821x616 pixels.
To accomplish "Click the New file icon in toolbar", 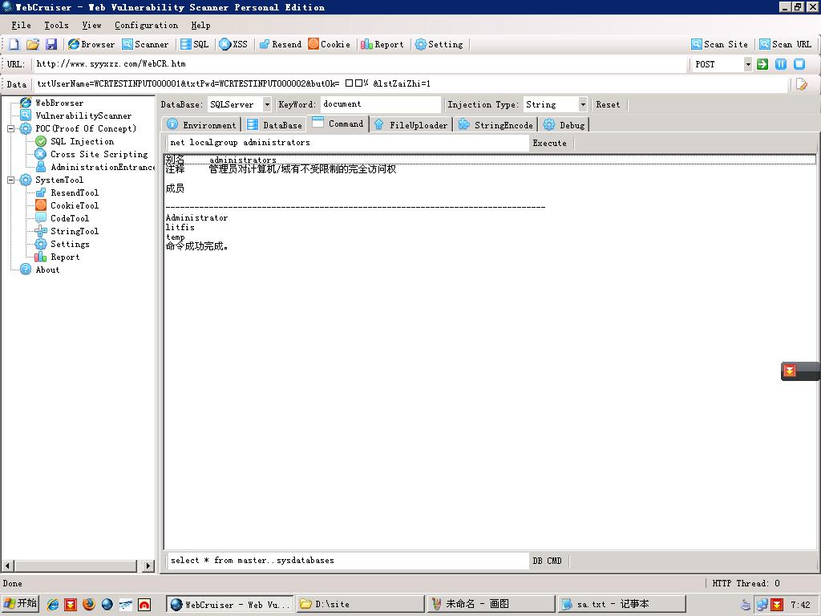I will click(x=14, y=45).
